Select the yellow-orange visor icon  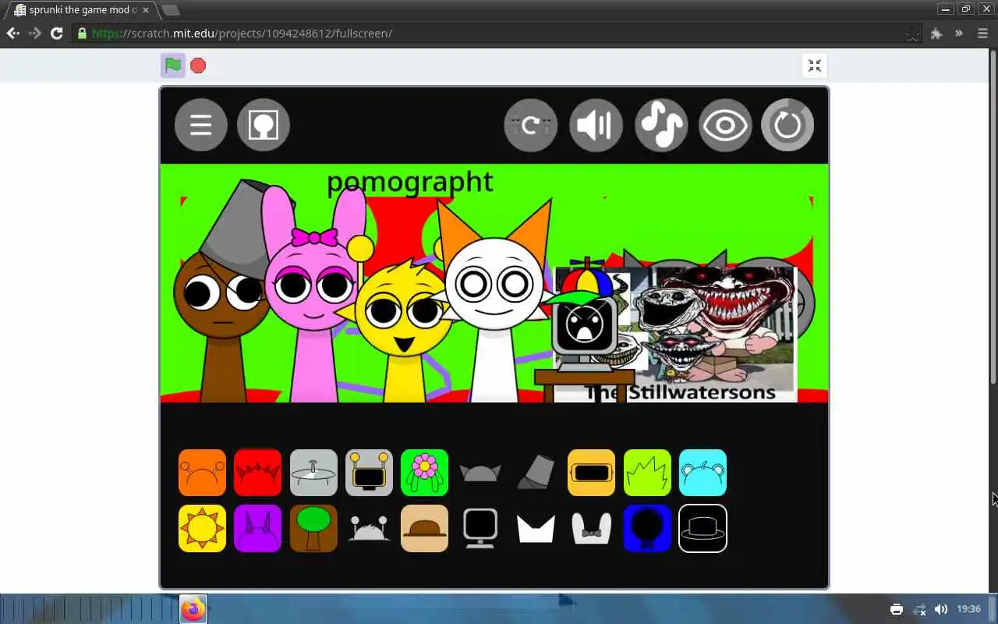click(591, 473)
